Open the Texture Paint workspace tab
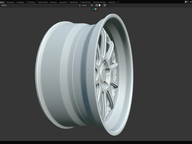192x144 pixels. pyautogui.click(x=42, y=2)
